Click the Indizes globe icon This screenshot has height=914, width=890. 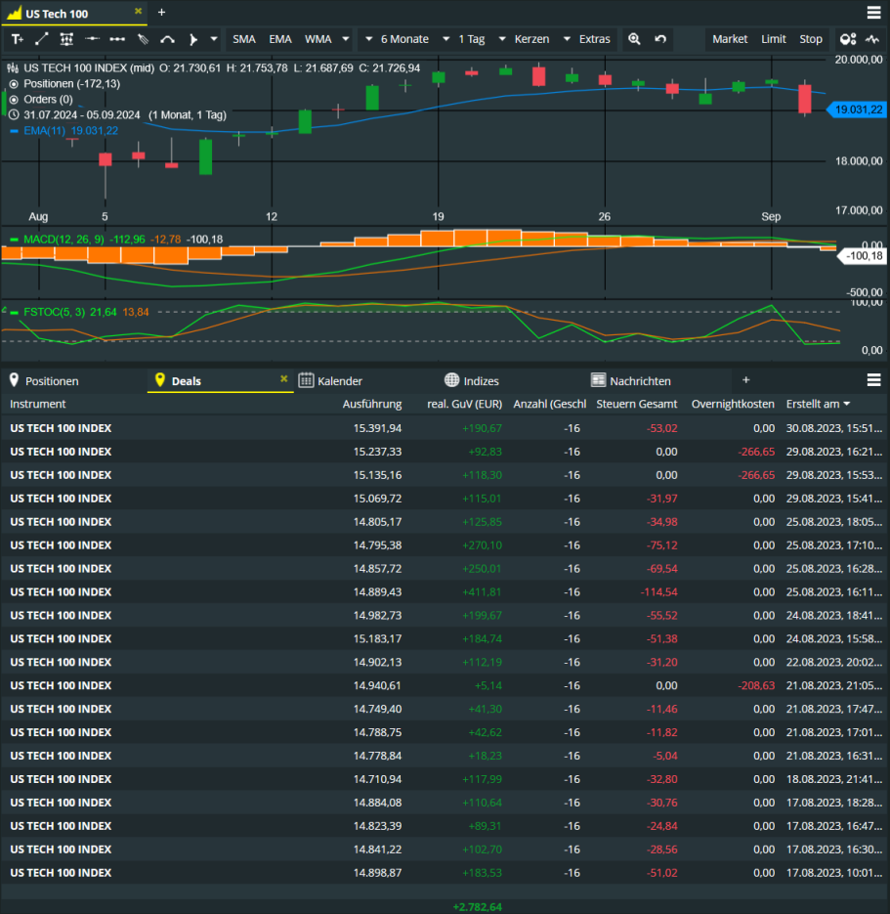pyautogui.click(x=451, y=380)
